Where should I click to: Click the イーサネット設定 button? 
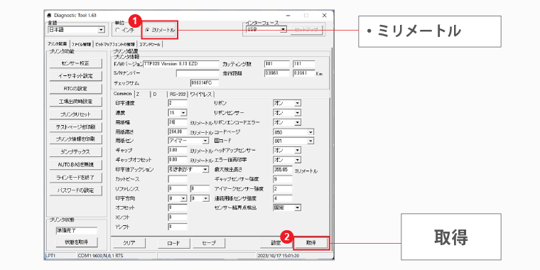(76, 76)
